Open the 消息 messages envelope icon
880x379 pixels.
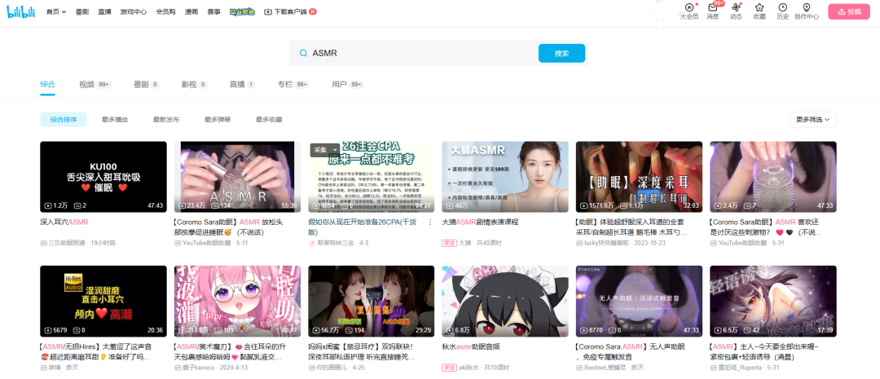712,8
